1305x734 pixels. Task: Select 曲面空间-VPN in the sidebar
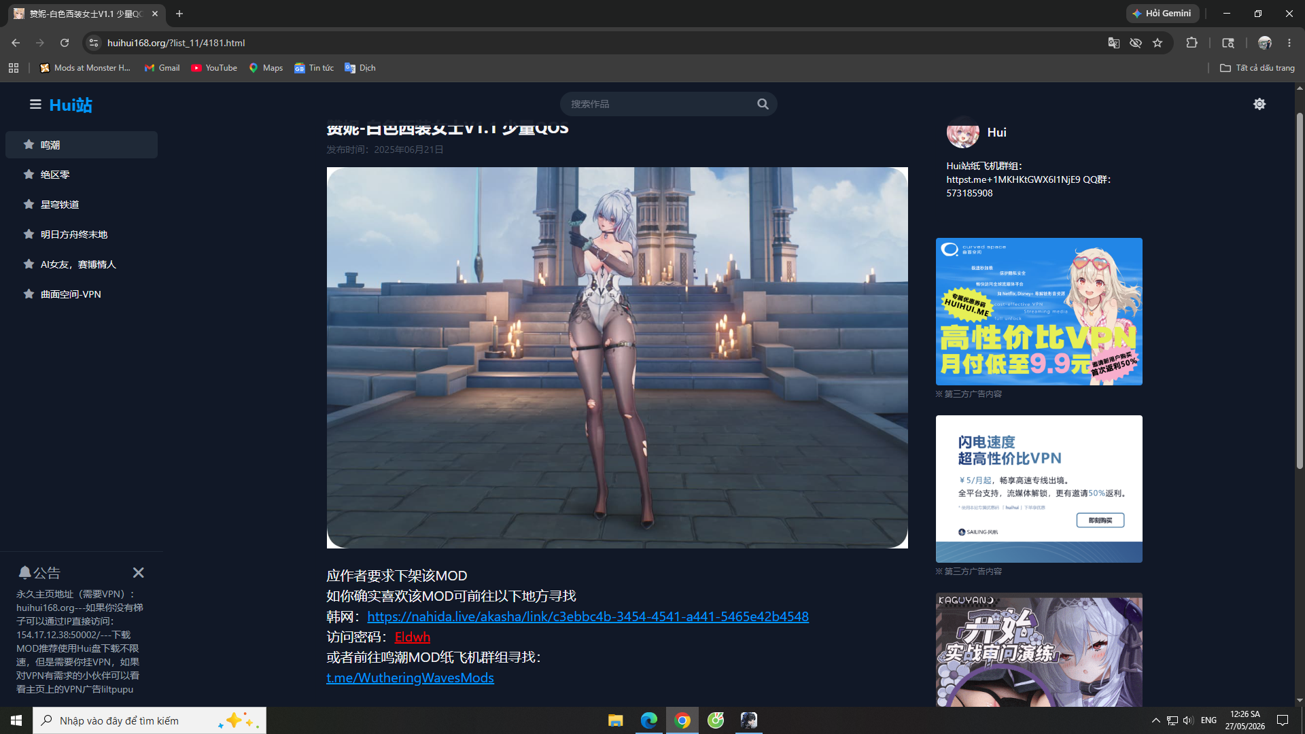coord(82,294)
